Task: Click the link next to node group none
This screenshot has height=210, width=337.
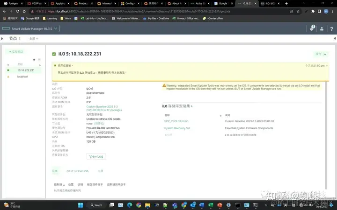Action: 99,124
